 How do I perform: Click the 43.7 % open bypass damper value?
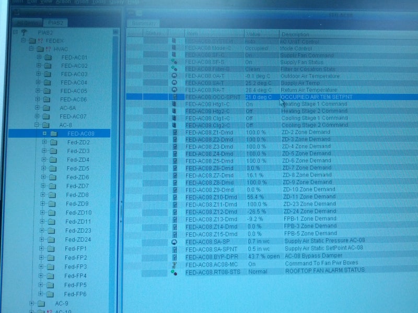(264, 256)
